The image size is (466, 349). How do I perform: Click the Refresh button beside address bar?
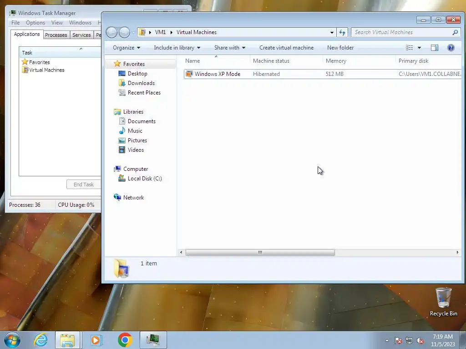click(x=342, y=32)
